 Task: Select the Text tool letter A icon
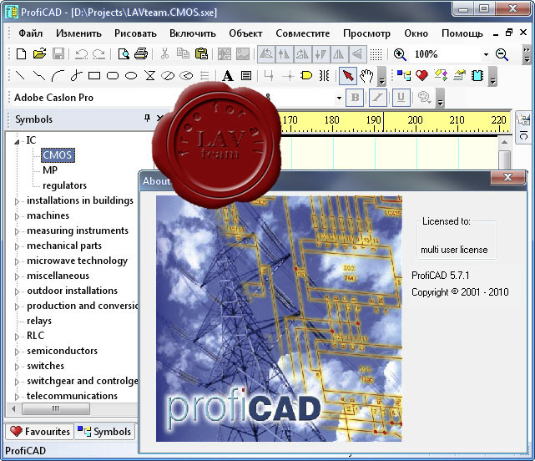point(228,75)
